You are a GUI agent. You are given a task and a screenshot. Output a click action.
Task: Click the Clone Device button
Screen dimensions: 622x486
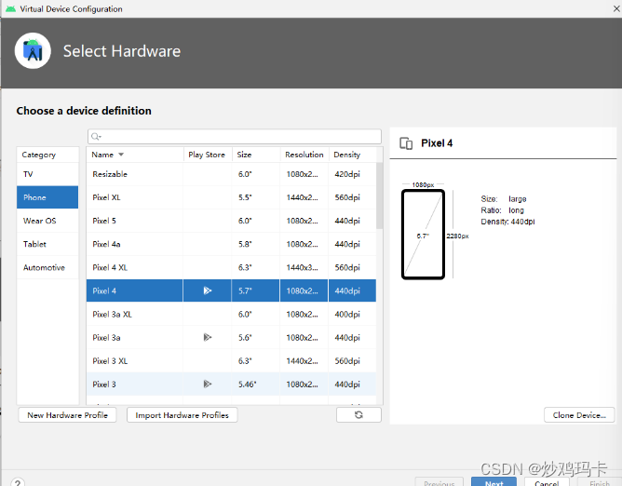[x=579, y=415]
